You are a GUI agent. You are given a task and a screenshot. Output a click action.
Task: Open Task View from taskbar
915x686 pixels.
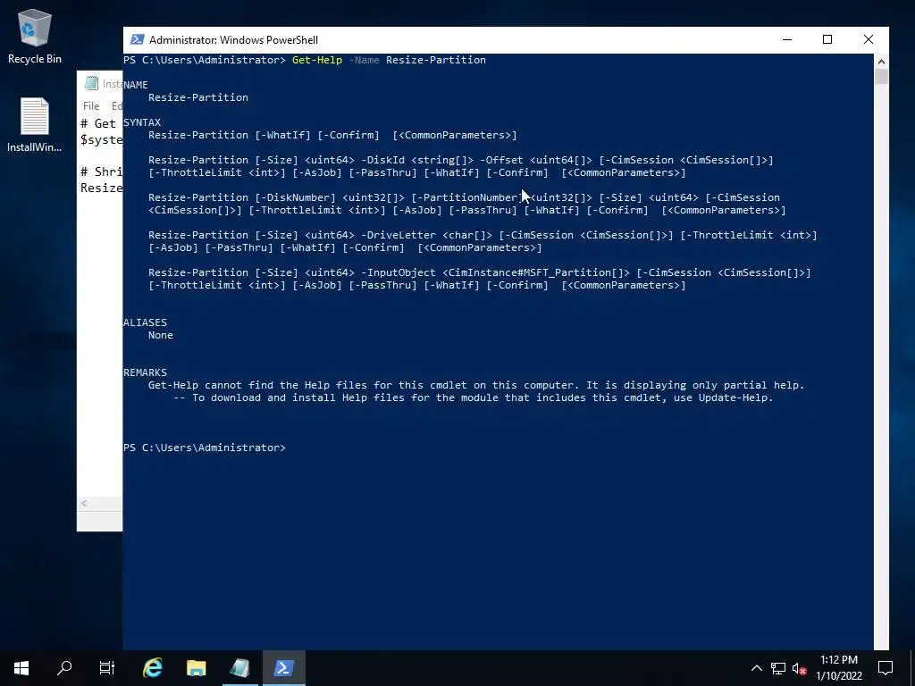[x=107, y=668]
